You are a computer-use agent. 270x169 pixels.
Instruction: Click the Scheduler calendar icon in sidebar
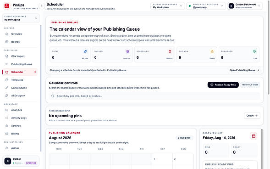pyautogui.click(x=7, y=72)
